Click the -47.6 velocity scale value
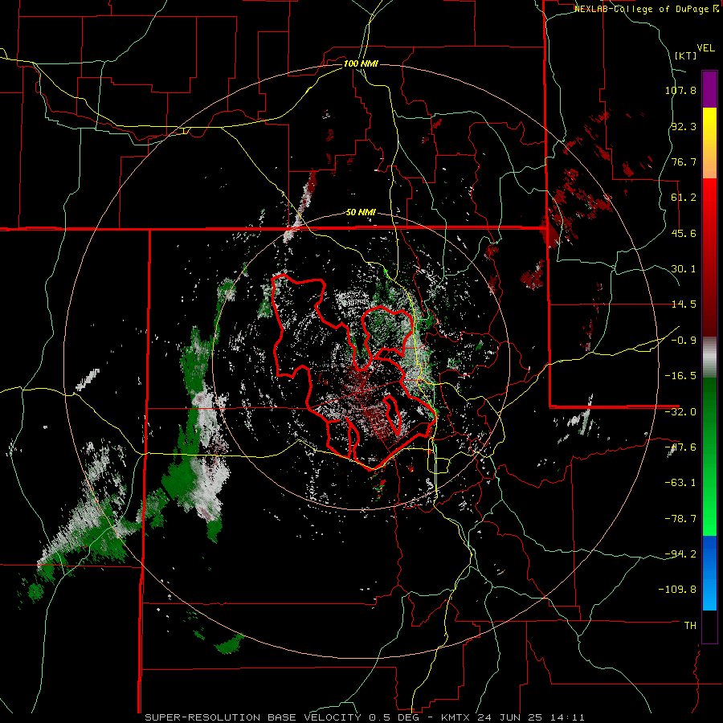The width and height of the screenshot is (723, 723). tap(680, 447)
